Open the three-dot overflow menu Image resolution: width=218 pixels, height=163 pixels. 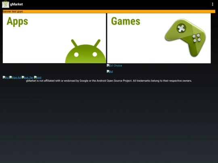pos(212,4)
